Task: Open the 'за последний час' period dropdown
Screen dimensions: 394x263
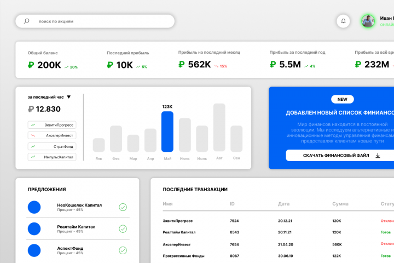Action: click(49, 97)
